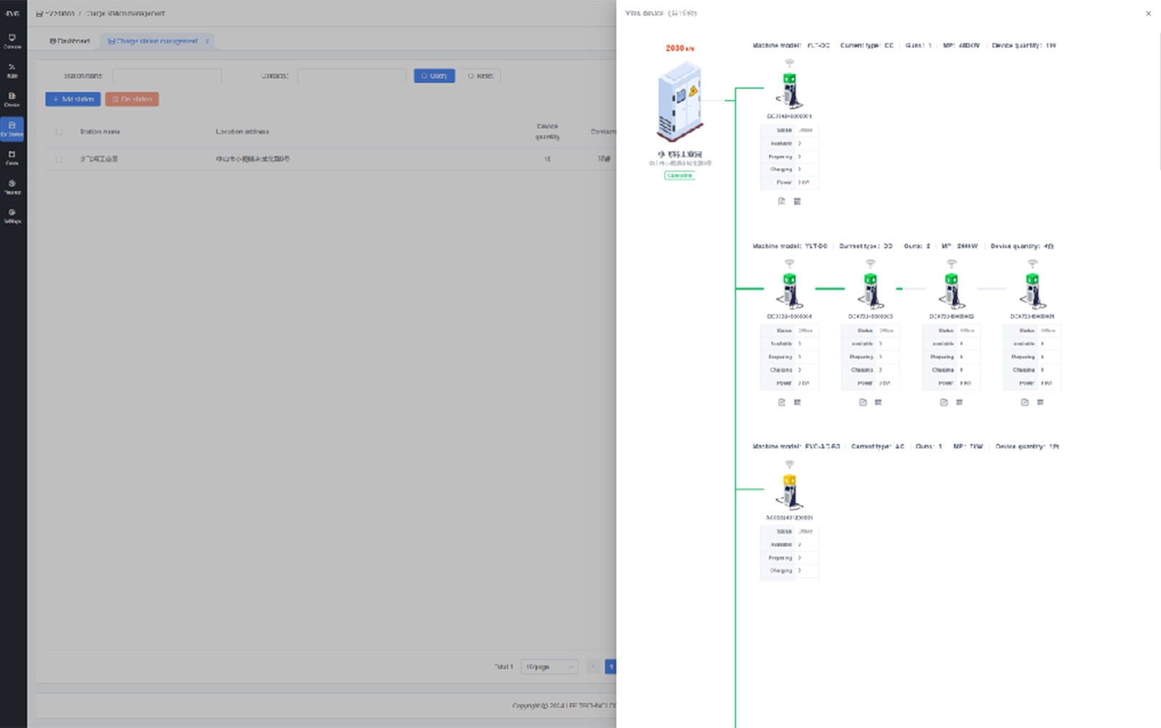Open the Console section in the sidebar
This screenshot has height=728, width=1161.
tap(12, 41)
